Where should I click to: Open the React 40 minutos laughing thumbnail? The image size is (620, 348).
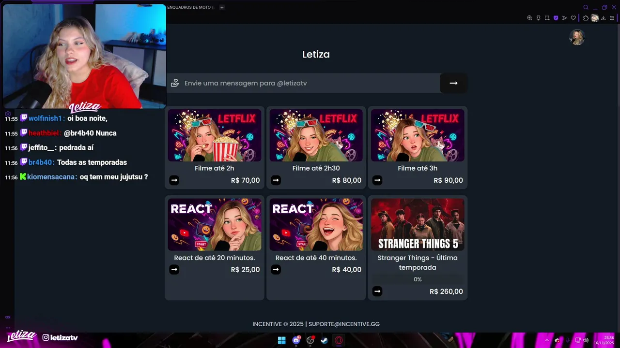[x=316, y=225]
